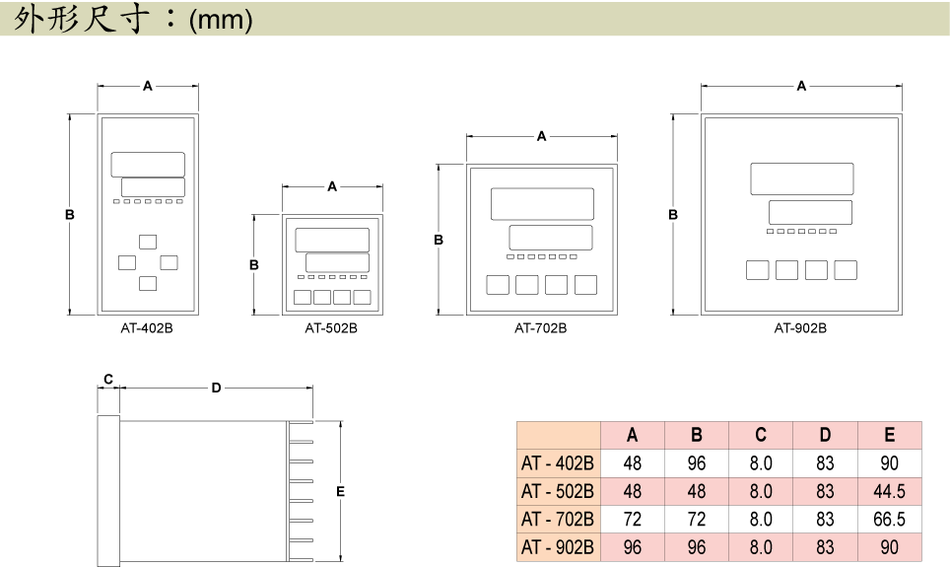Click AT - 402B row's C value 8.0
The height and width of the screenshot is (567, 950).
point(761,463)
